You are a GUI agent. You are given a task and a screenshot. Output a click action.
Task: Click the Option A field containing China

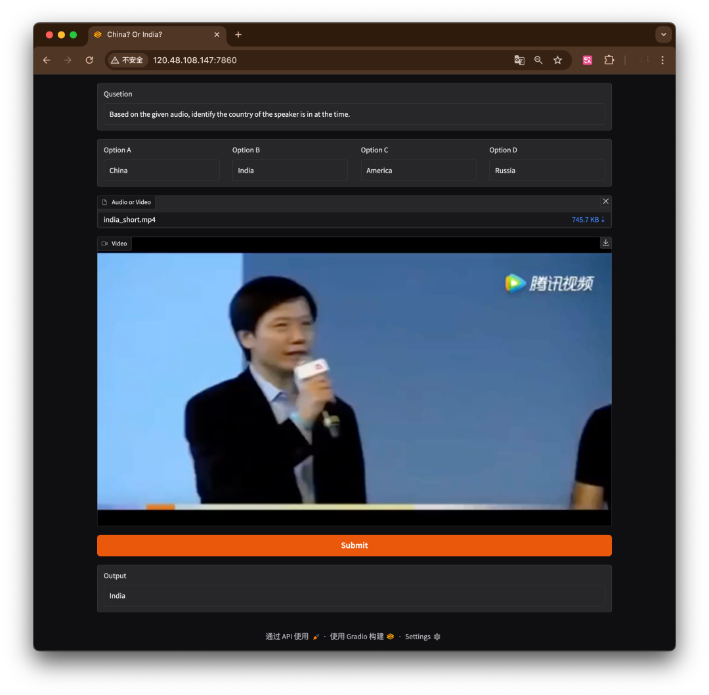tap(161, 171)
